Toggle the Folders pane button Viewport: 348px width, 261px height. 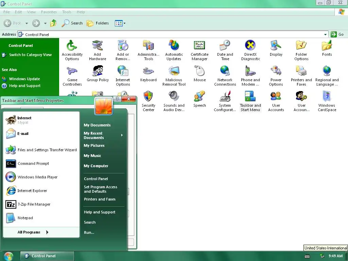98,23
